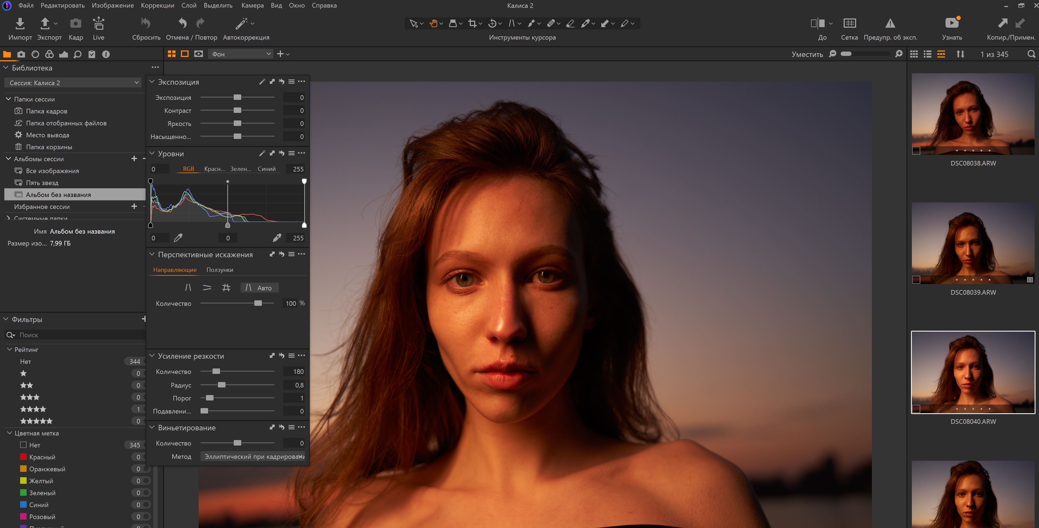Click the Авто keystone button
The image size is (1039, 528).
(259, 288)
